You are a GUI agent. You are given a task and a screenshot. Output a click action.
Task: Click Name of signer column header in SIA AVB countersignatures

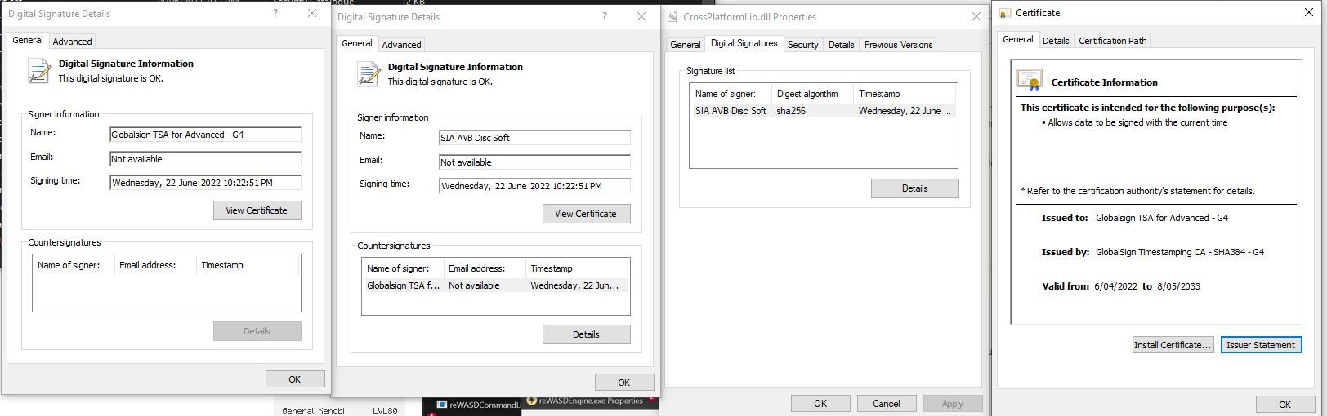click(x=403, y=268)
